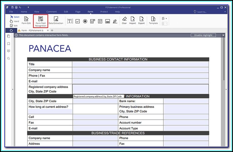Add a digital signature field

[115, 21]
